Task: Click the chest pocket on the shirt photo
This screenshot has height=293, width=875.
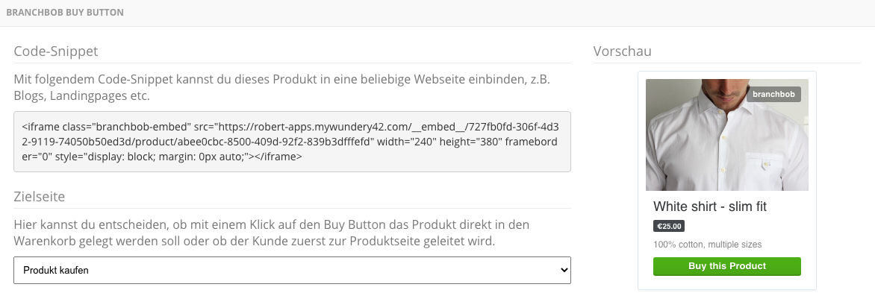Action: point(769,164)
